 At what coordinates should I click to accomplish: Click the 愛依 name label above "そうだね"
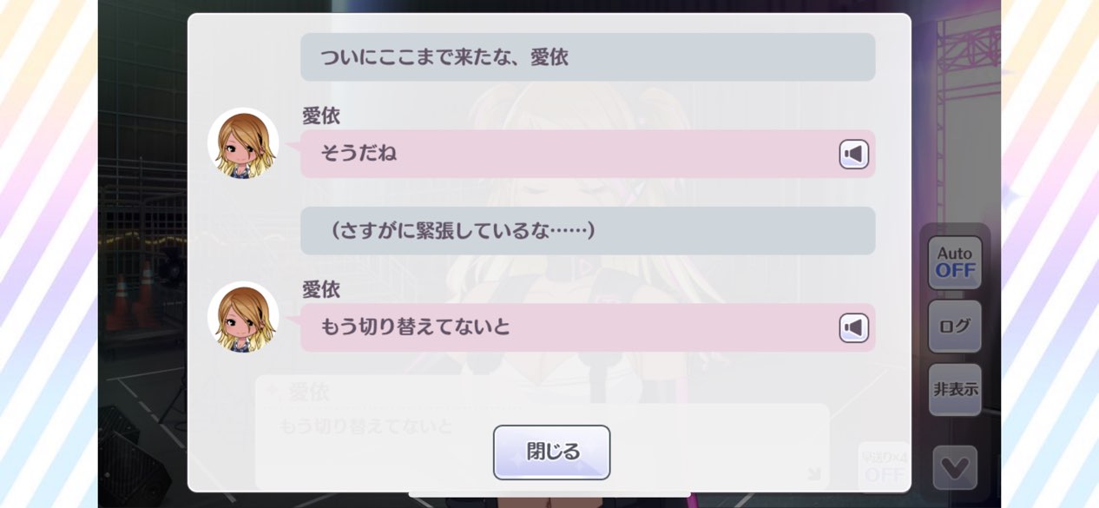click(320, 115)
